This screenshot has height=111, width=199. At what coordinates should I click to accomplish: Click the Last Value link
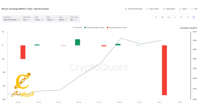pos(189,28)
